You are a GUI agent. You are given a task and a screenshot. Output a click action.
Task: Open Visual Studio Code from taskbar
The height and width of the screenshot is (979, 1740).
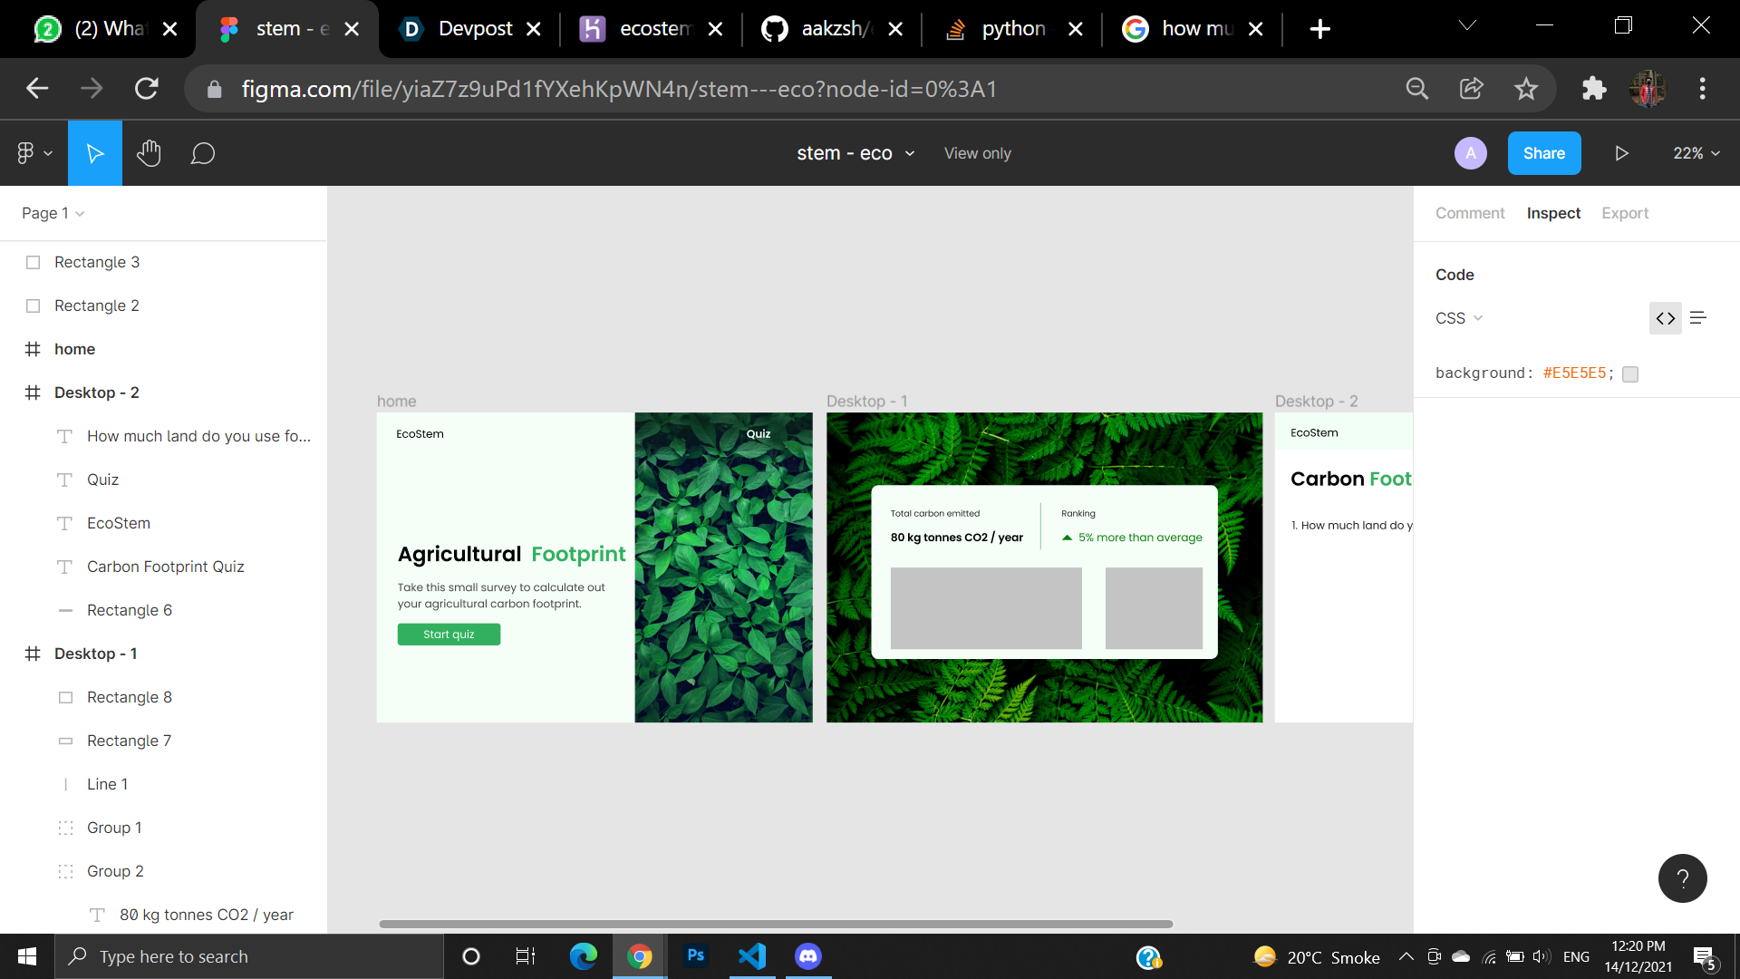point(752,956)
